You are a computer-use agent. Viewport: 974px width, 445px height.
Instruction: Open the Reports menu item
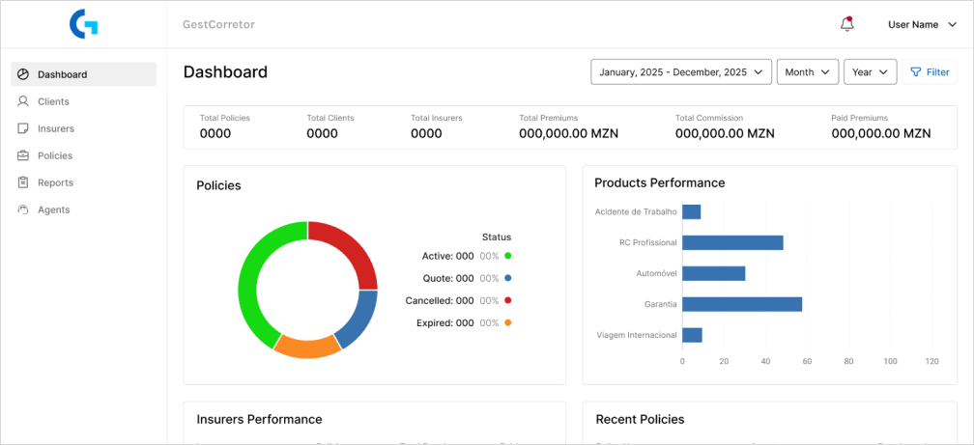click(55, 182)
